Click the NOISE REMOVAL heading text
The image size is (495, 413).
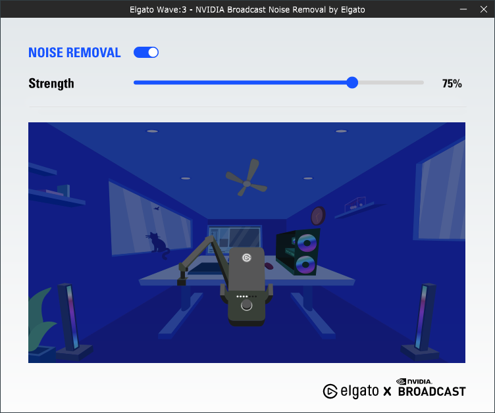tap(74, 53)
